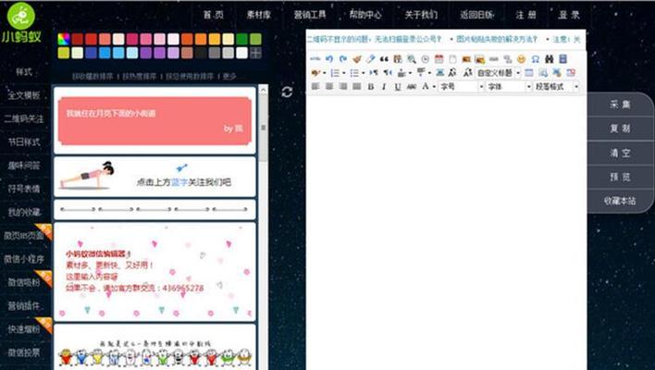The height and width of the screenshot is (370, 655).
Task: Toggle bold formatting
Action: coord(371,86)
